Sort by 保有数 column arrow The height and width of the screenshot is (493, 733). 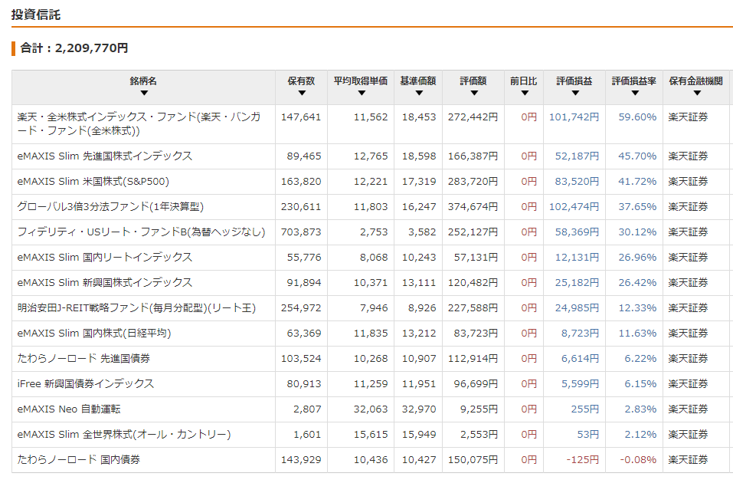coord(302,93)
